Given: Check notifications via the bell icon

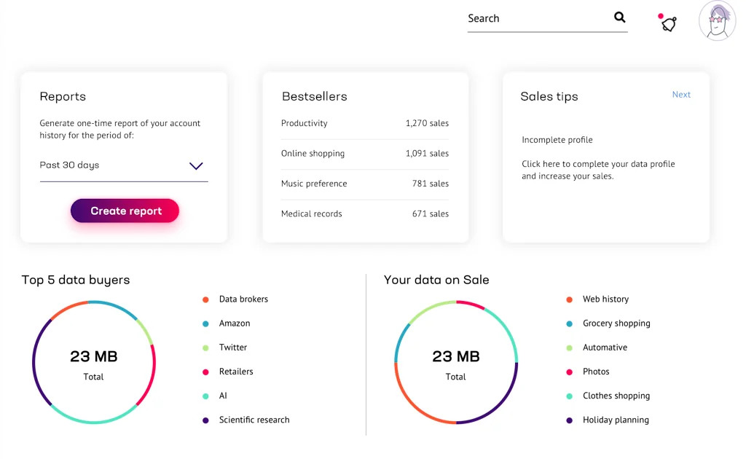Looking at the screenshot, I should point(667,23).
